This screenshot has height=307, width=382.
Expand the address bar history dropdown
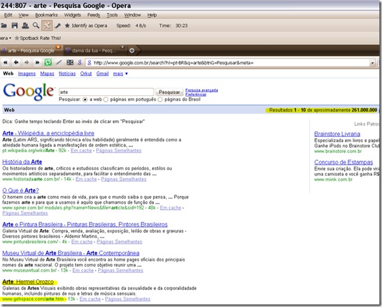coord(372,63)
